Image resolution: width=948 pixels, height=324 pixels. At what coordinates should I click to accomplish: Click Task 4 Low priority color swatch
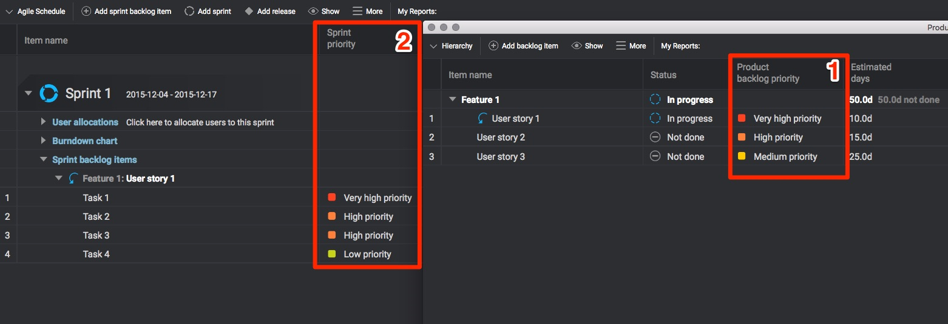click(332, 254)
